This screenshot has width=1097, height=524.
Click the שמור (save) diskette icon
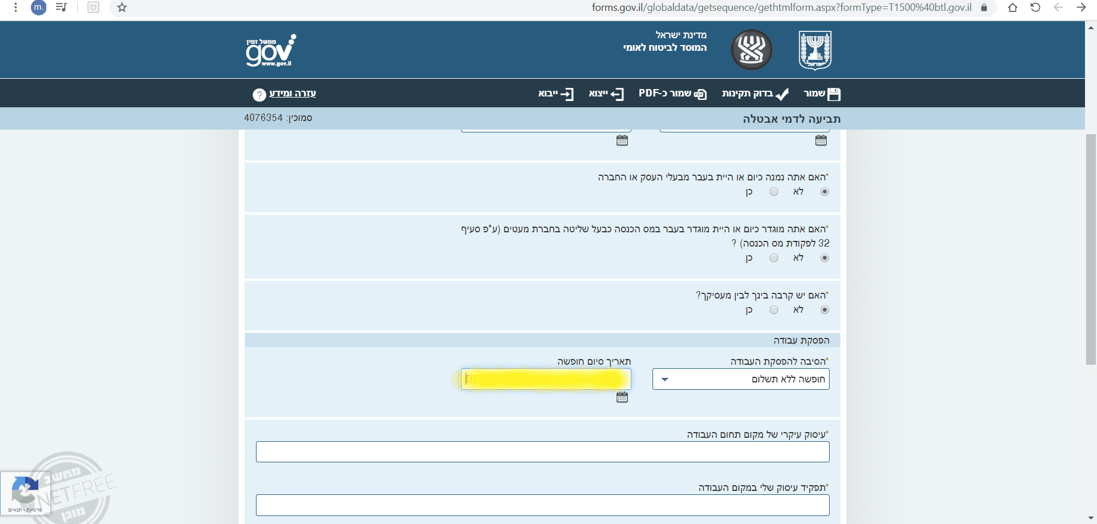(834, 94)
